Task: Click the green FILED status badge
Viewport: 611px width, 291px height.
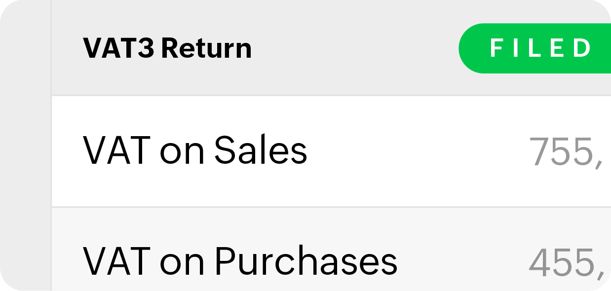Action: 535,48
